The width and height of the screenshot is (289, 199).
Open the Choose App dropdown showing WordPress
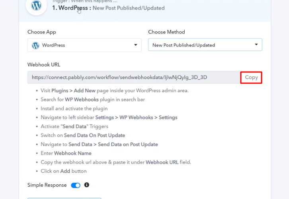click(84, 45)
